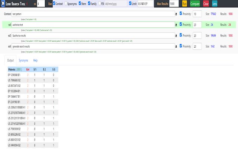Viewport: 238px width, 149px height.
Task: Toggle the Context checkbox in the toolbar
Action: [54, 3]
